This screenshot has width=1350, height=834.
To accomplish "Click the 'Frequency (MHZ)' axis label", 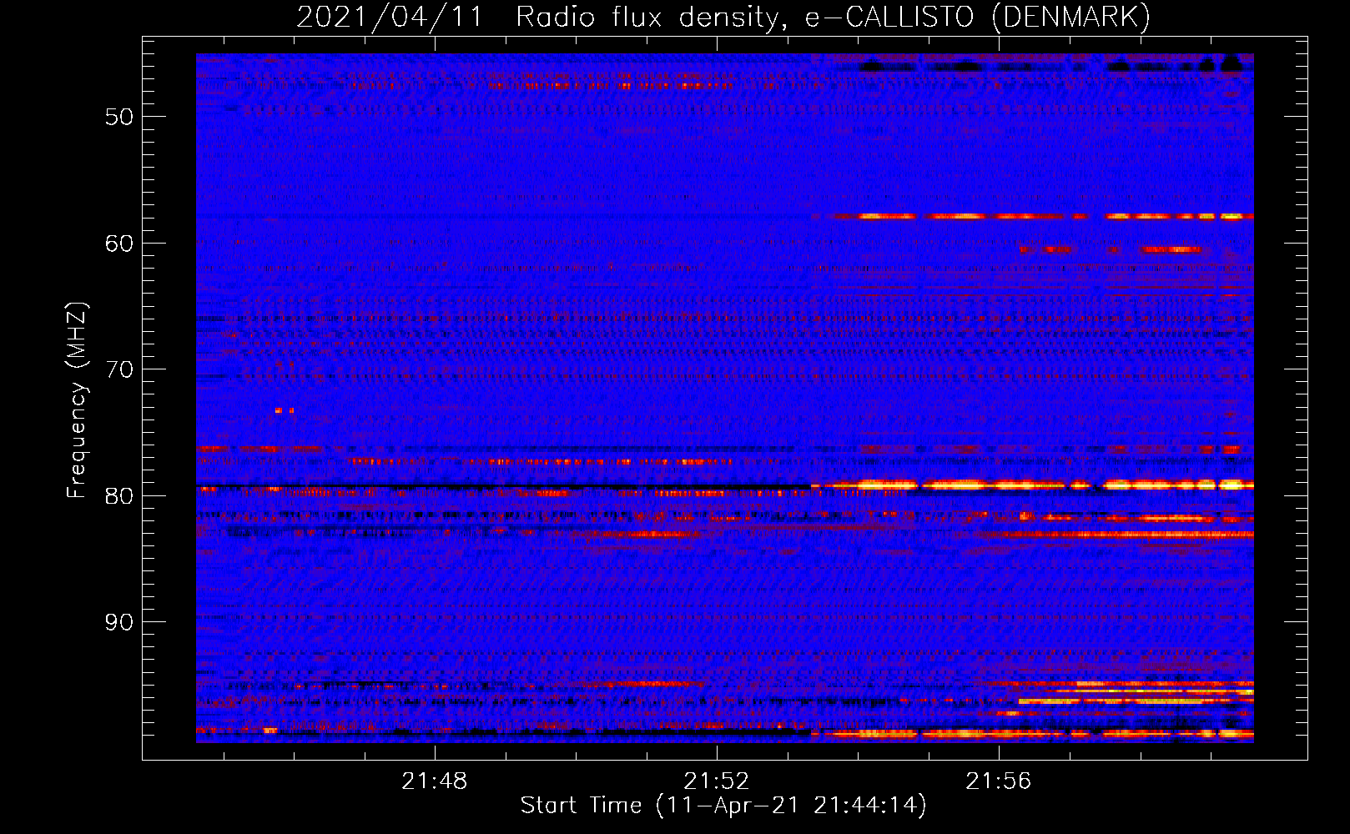I will pyautogui.click(x=77, y=400).
